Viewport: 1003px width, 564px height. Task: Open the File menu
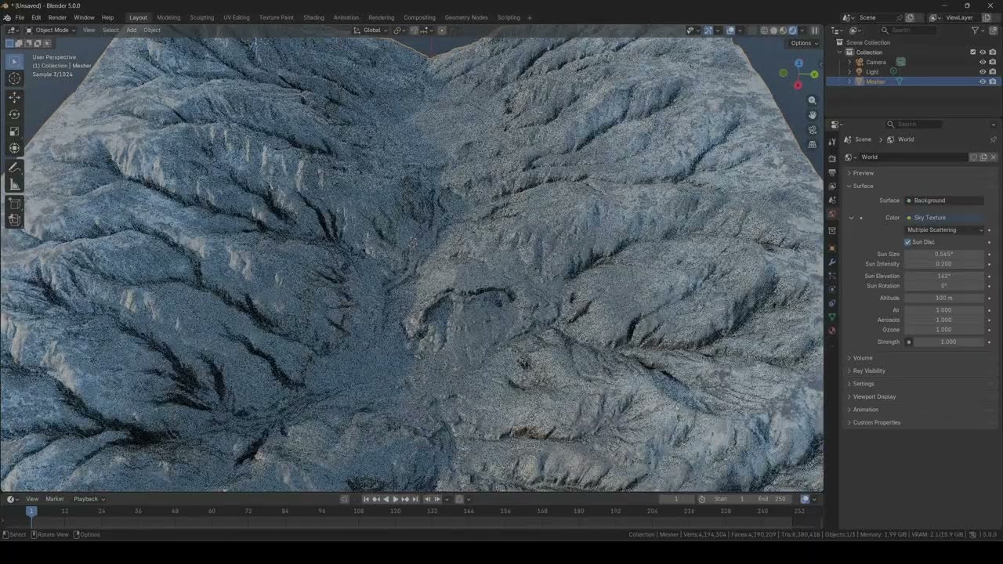pos(20,17)
